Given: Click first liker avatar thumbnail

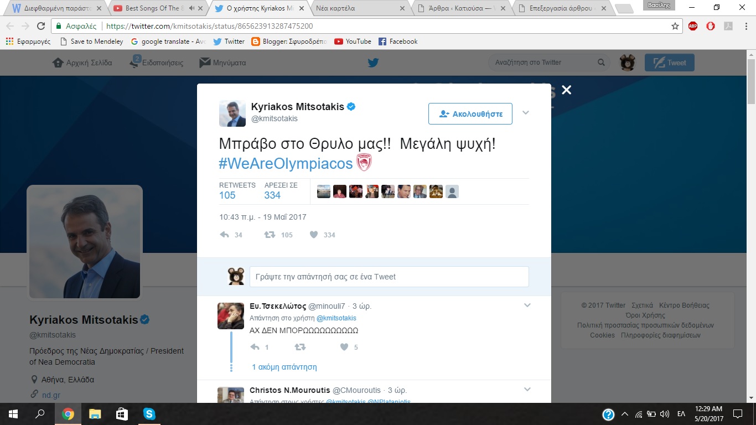Looking at the screenshot, I should pyautogui.click(x=324, y=191).
